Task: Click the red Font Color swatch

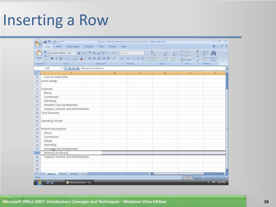Action: point(81,58)
